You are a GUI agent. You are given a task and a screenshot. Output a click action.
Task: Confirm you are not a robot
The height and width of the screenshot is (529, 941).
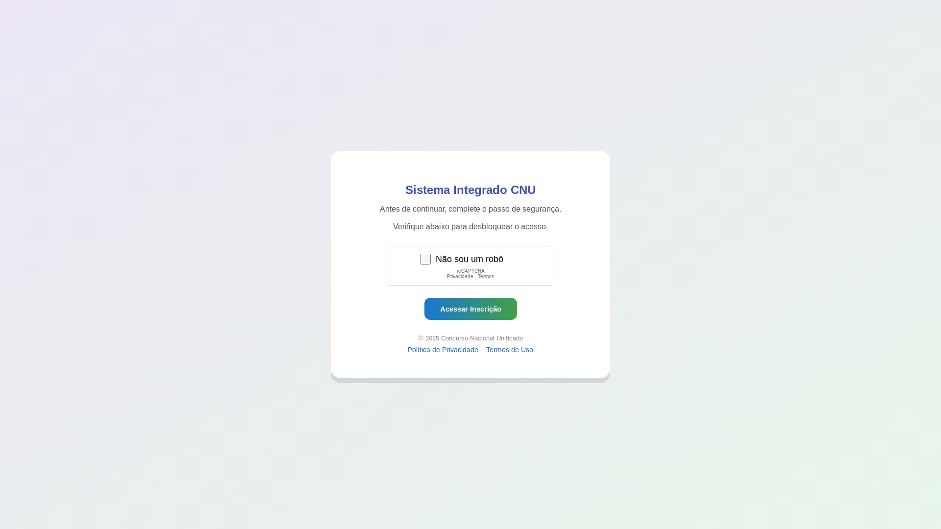pyautogui.click(x=425, y=259)
